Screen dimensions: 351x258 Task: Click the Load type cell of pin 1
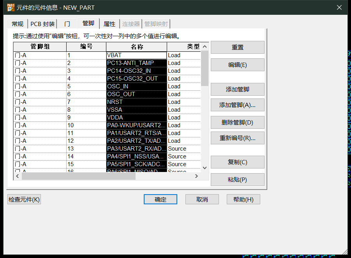pyautogui.click(x=184, y=55)
